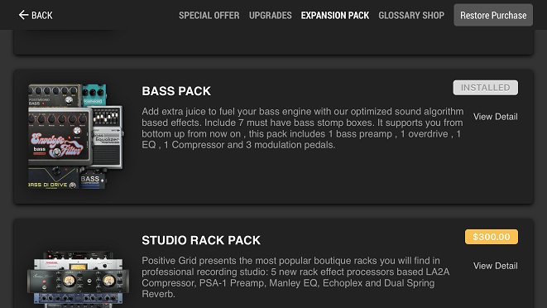
Task: Select the BASS PACK title
Action: point(176,91)
